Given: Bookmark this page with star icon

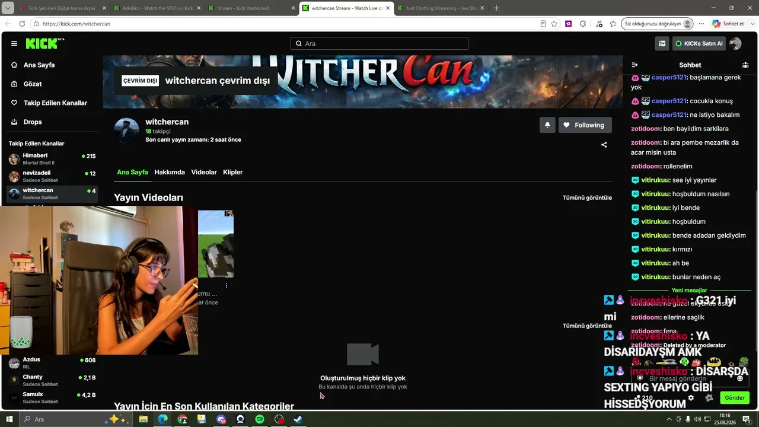Looking at the screenshot, I should coord(554,24).
